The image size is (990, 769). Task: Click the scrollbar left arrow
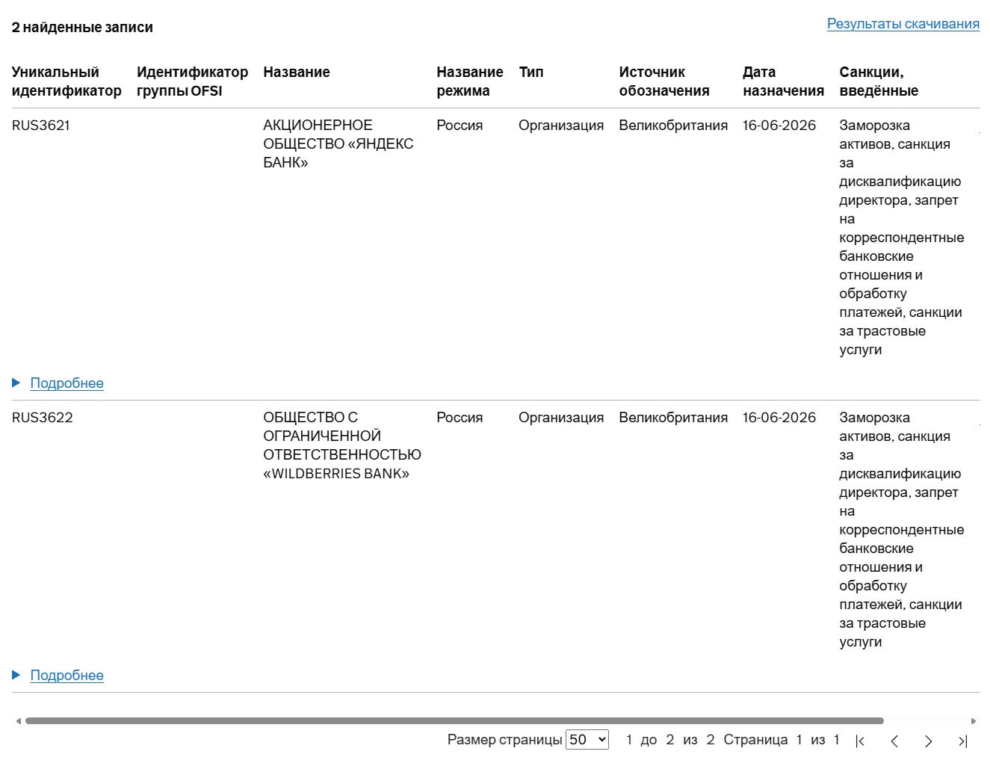click(18, 721)
